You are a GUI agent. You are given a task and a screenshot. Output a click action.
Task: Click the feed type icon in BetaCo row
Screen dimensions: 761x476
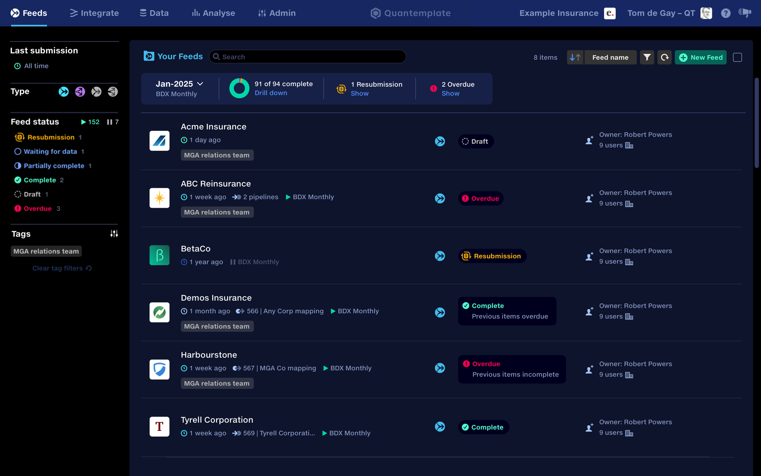click(x=440, y=256)
